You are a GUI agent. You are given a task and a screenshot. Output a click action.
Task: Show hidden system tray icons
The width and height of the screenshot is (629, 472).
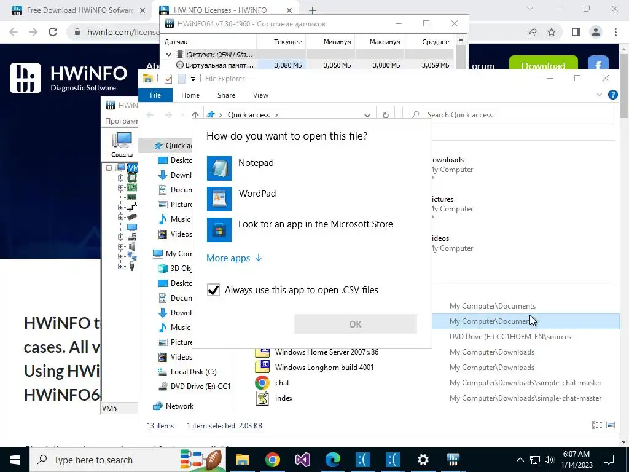(x=520, y=460)
